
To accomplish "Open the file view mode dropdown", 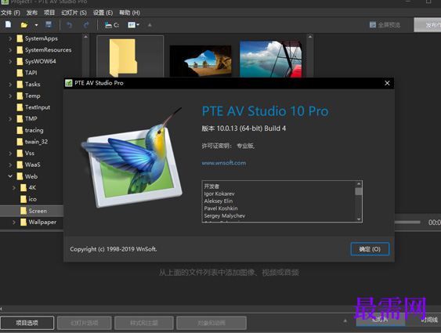I will click(134, 25).
